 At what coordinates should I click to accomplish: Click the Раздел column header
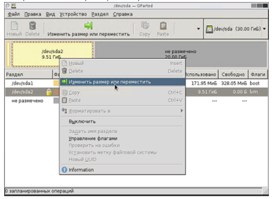point(29,75)
